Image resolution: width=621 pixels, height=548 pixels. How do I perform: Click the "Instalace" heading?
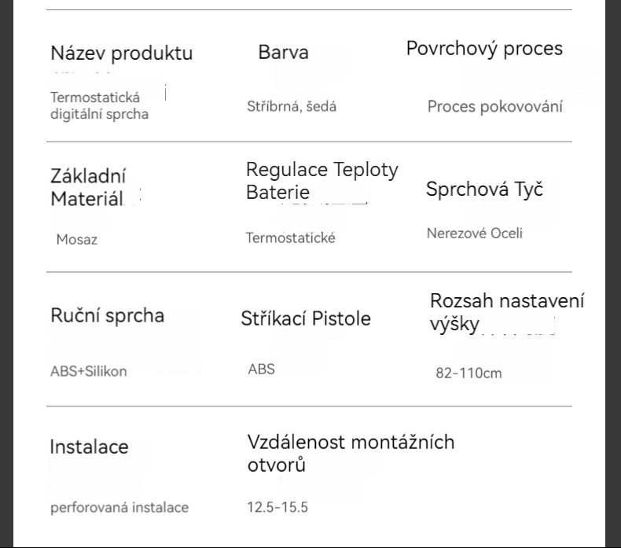tap(89, 447)
